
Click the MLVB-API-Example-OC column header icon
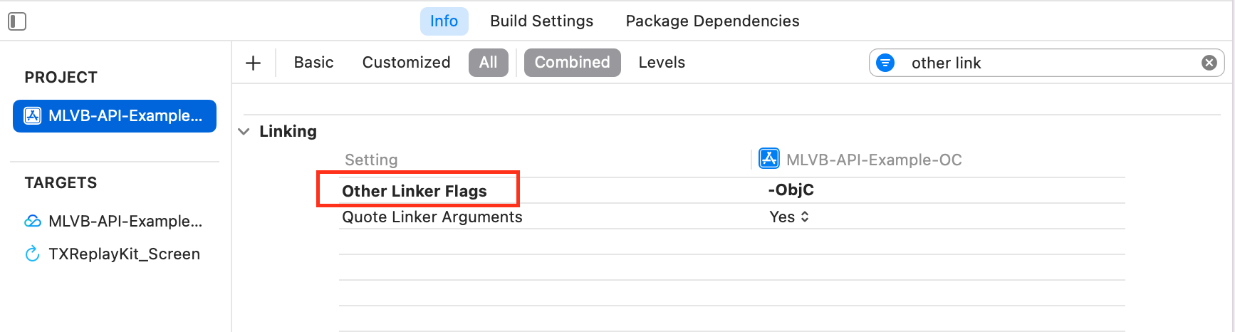(x=769, y=159)
